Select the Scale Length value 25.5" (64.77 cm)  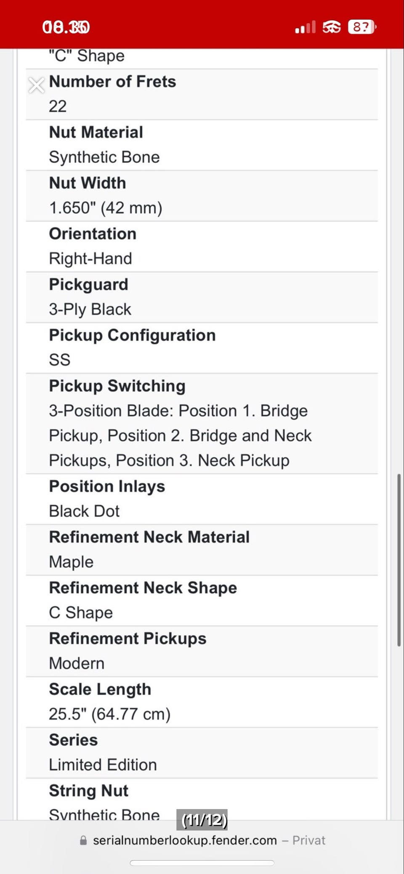(x=109, y=714)
